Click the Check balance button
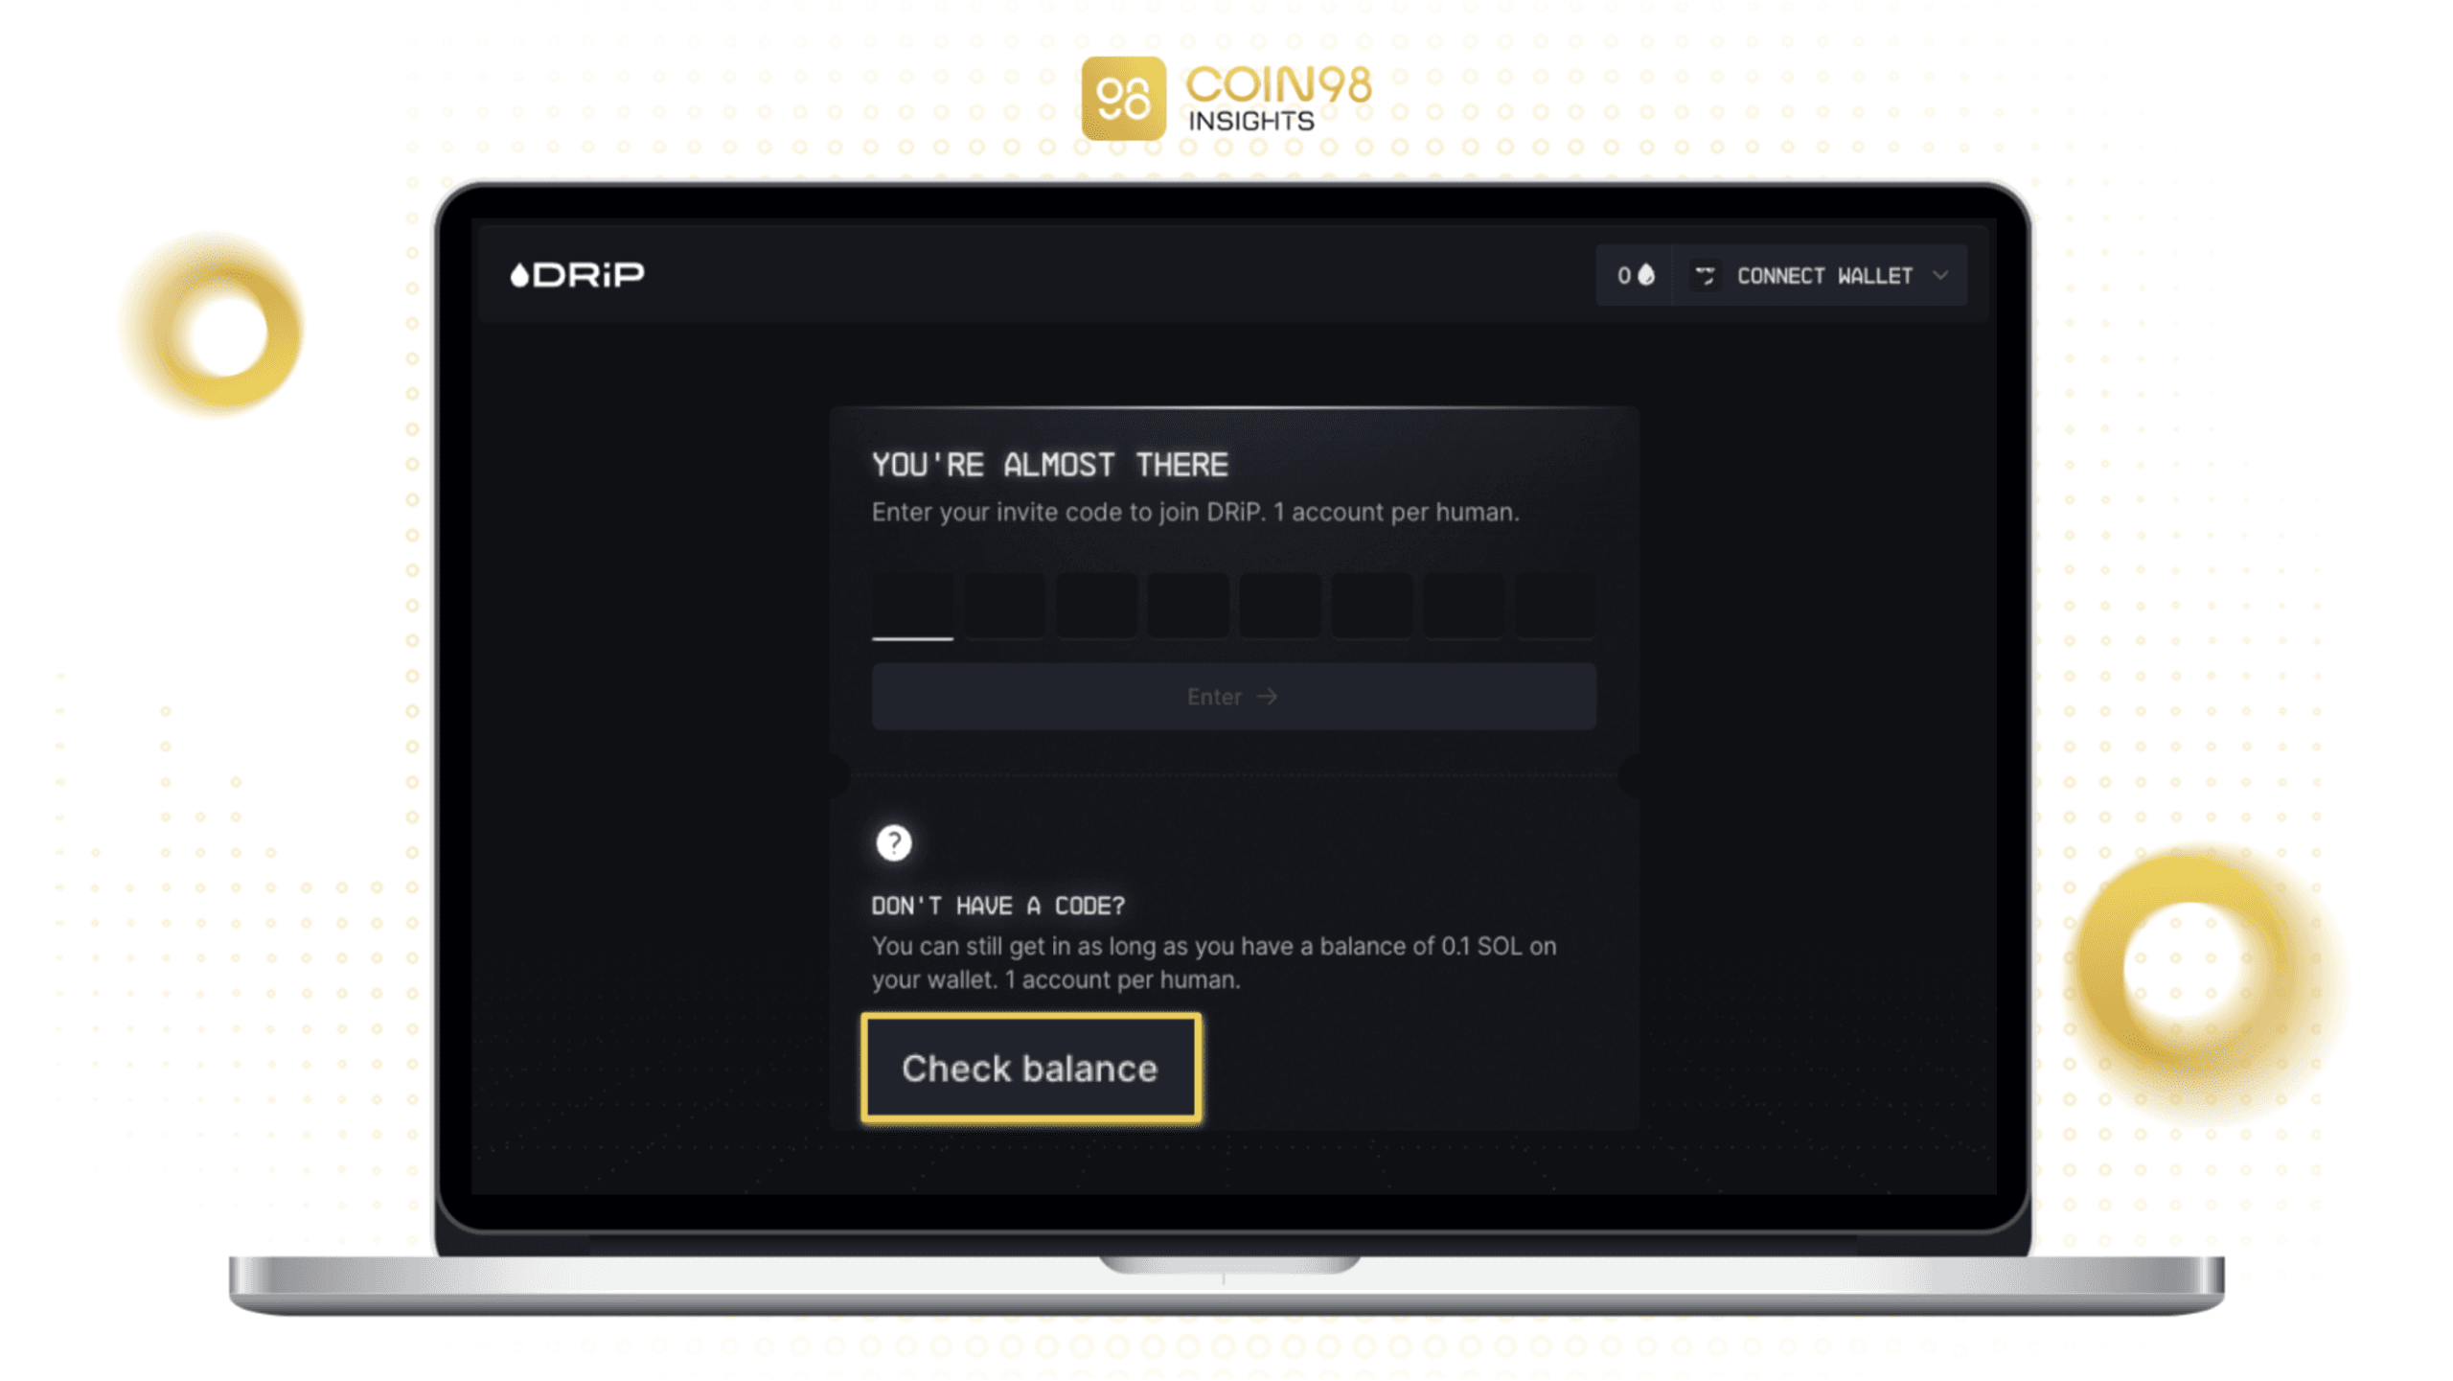This screenshot has width=2453, height=1381. tap(1031, 1066)
